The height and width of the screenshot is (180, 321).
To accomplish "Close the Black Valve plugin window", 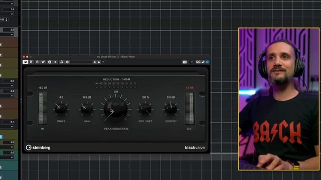I will [x=24, y=56].
